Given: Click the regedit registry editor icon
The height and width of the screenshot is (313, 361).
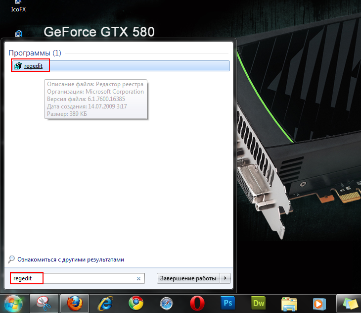Looking at the screenshot, I should pos(18,66).
